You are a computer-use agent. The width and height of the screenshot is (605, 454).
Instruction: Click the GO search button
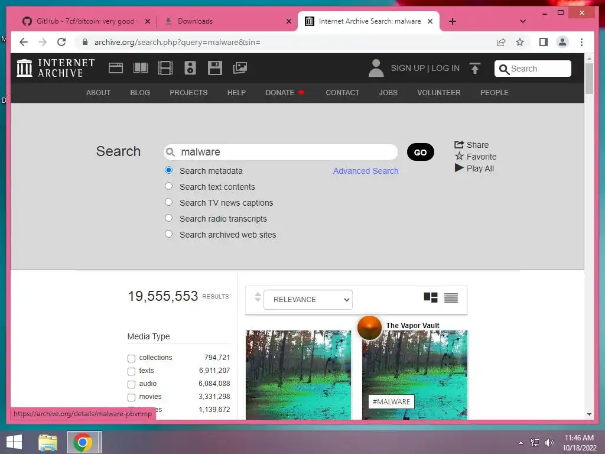coord(421,152)
